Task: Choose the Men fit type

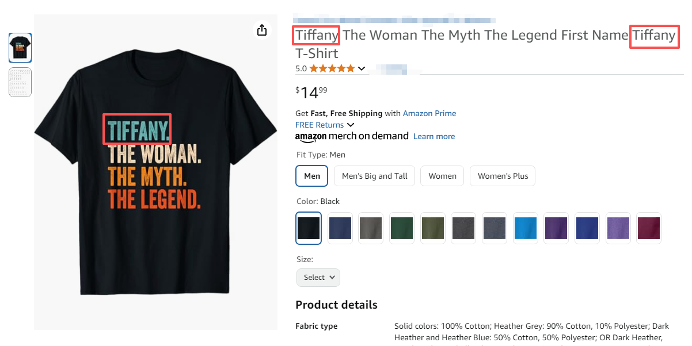Action: 312,176
